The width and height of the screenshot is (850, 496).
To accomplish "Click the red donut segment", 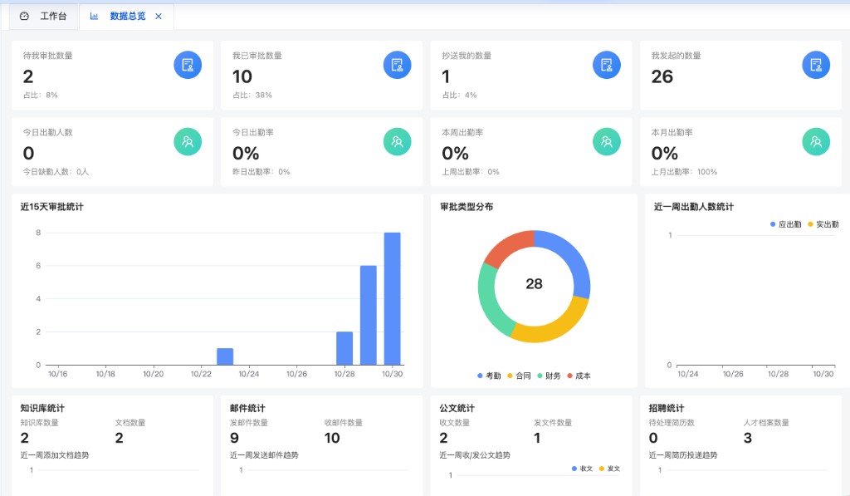I will point(507,245).
